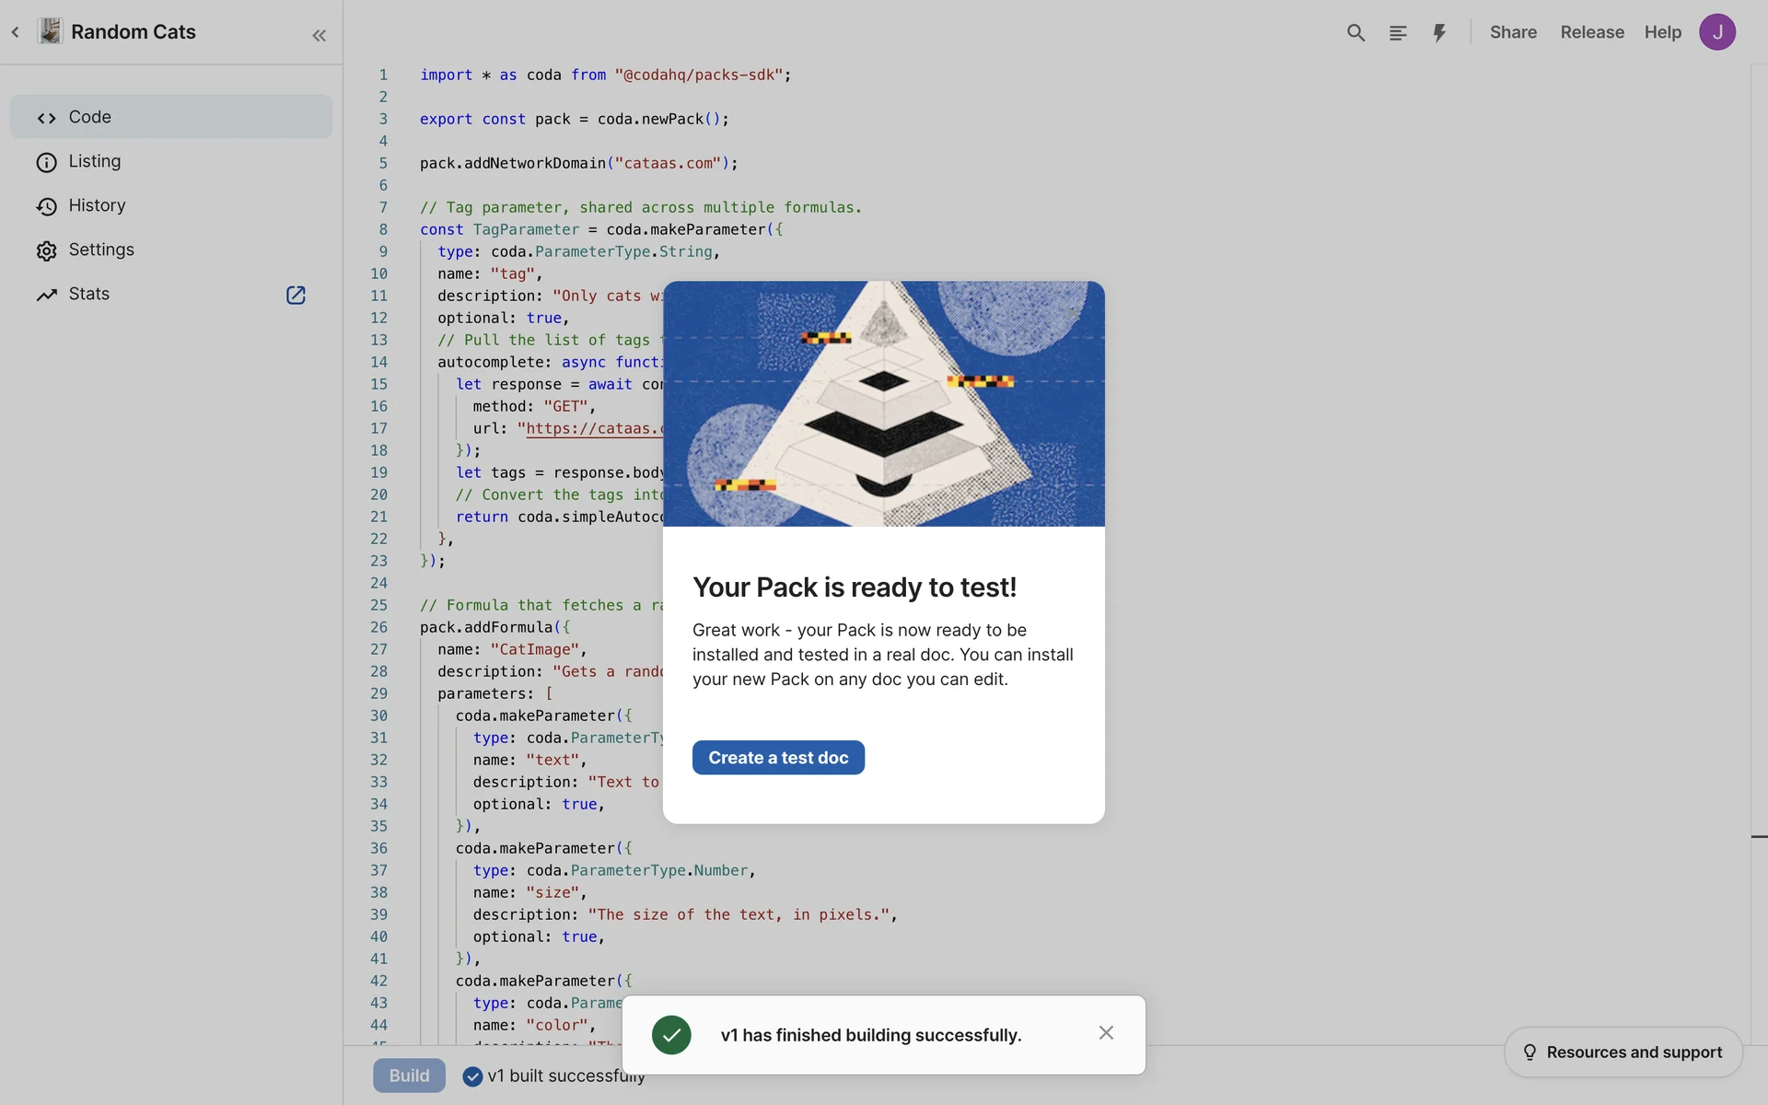1768x1105 pixels.
Task: Open the purple J user avatar
Action: click(x=1716, y=32)
